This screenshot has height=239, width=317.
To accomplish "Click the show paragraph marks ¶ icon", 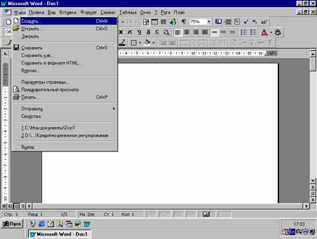I will pos(184,22).
